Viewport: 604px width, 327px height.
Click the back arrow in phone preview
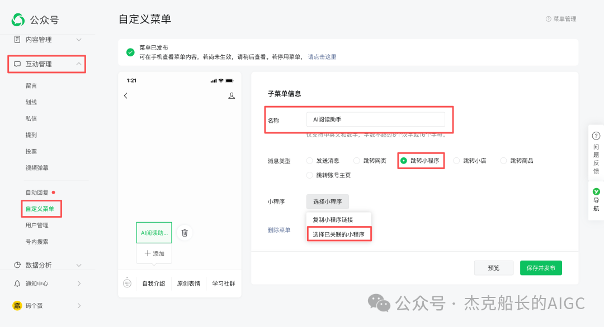pyautogui.click(x=126, y=95)
